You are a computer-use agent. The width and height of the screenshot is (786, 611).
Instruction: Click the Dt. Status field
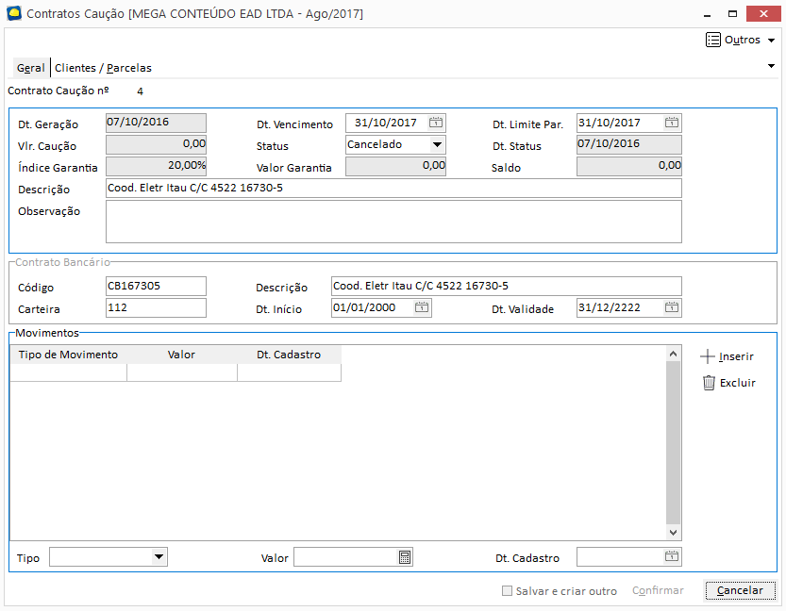[629, 145]
